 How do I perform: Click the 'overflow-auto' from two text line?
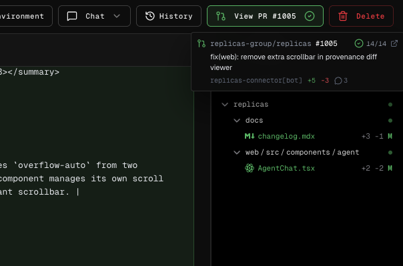point(69,165)
